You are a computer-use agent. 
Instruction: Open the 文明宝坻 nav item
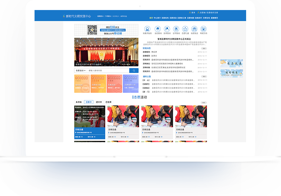[206, 18]
